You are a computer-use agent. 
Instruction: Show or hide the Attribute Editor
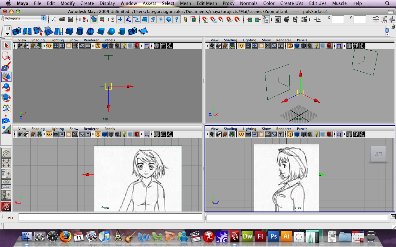coord(377,19)
